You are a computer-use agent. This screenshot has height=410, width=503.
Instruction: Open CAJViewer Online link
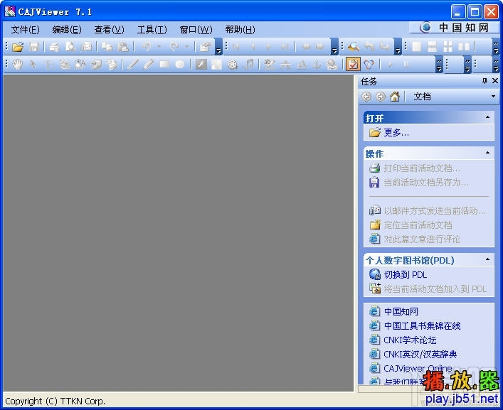418,368
